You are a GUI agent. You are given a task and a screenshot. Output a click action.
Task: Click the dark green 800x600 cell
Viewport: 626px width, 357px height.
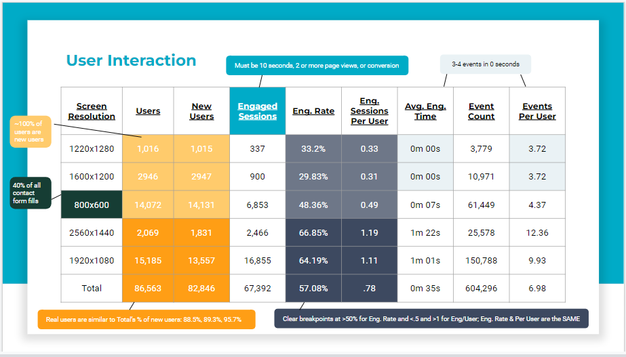[x=92, y=205]
